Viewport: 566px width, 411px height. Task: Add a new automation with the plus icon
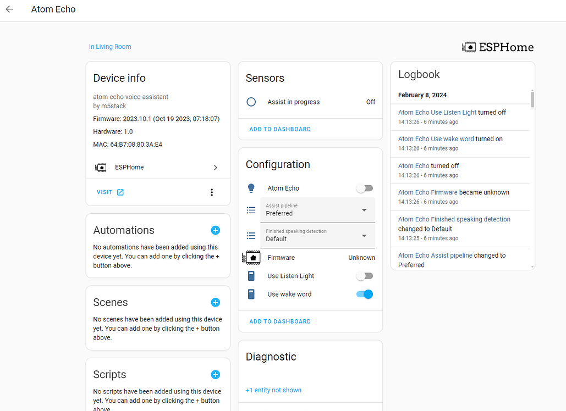coord(215,230)
